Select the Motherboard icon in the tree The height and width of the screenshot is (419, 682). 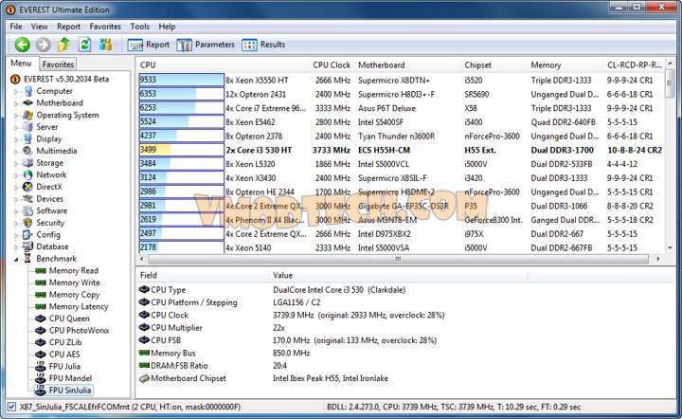click(x=28, y=103)
